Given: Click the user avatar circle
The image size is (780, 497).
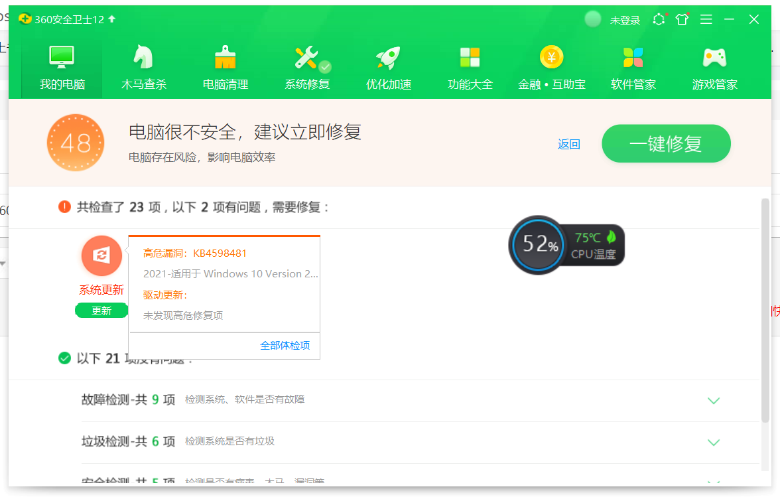Looking at the screenshot, I should pyautogui.click(x=592, y=19).
